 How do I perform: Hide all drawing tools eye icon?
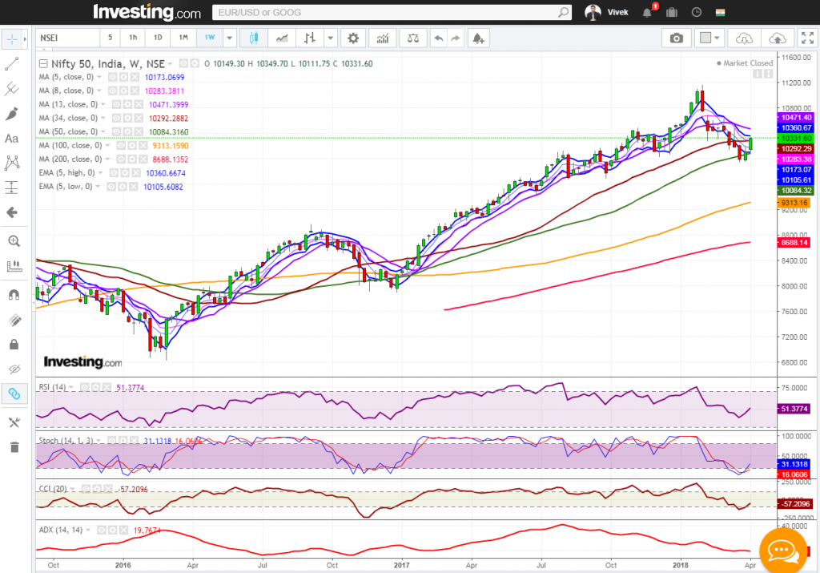[x=14, y=369]
